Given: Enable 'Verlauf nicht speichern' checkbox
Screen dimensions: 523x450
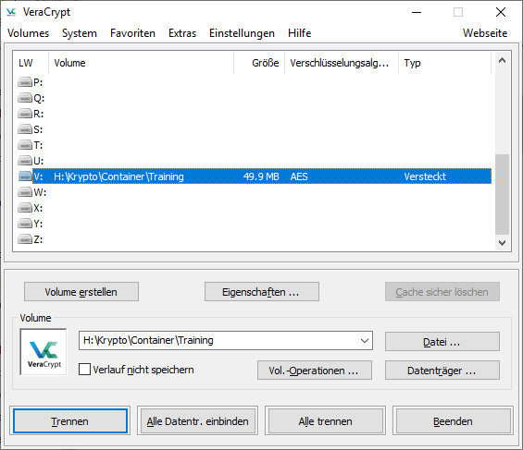Looking at the screenshot, I should coord(84,370).
